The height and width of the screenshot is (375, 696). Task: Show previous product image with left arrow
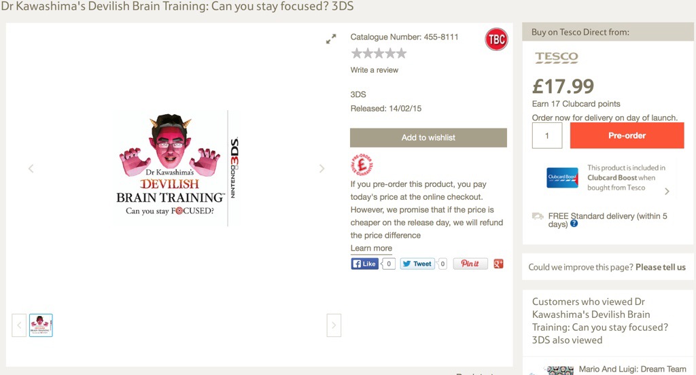coord(31,168)
